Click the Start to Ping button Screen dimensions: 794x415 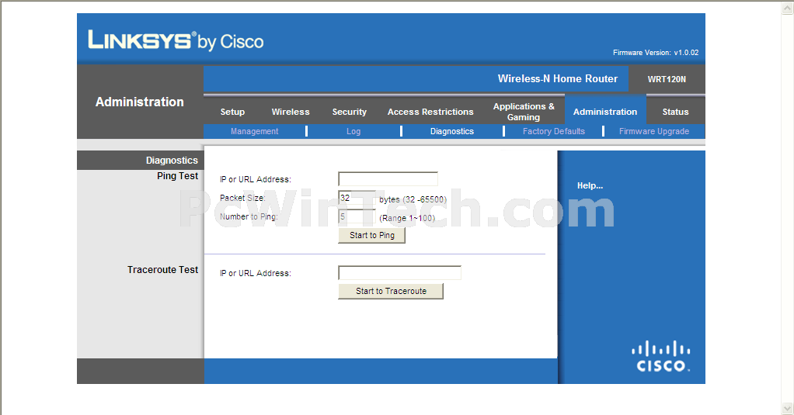point(371,235)
